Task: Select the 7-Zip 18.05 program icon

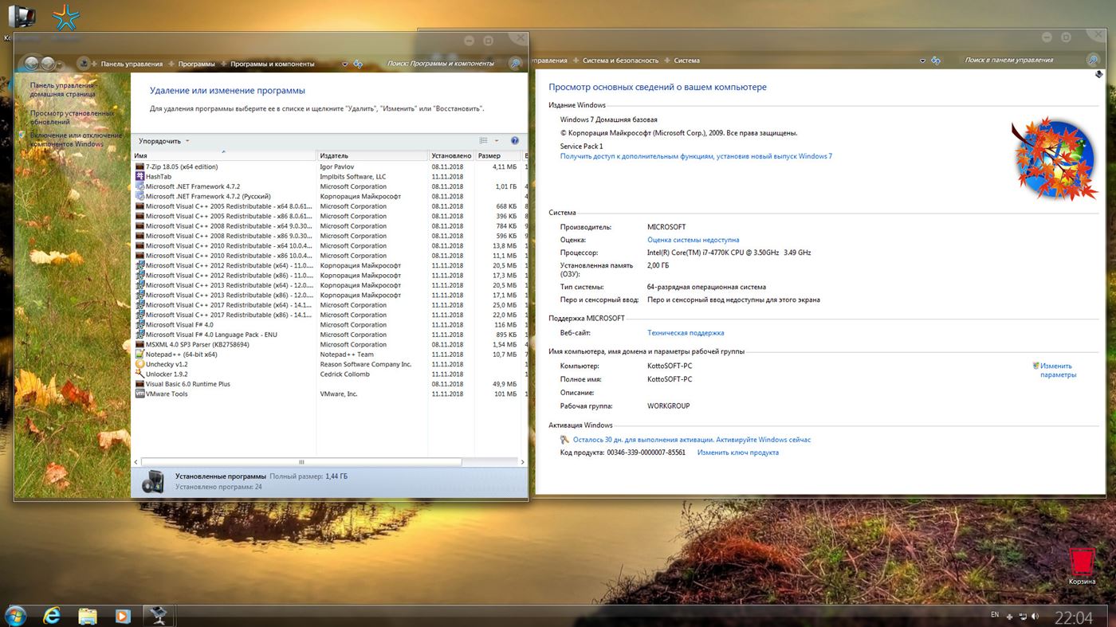Action: coord(139,167)
